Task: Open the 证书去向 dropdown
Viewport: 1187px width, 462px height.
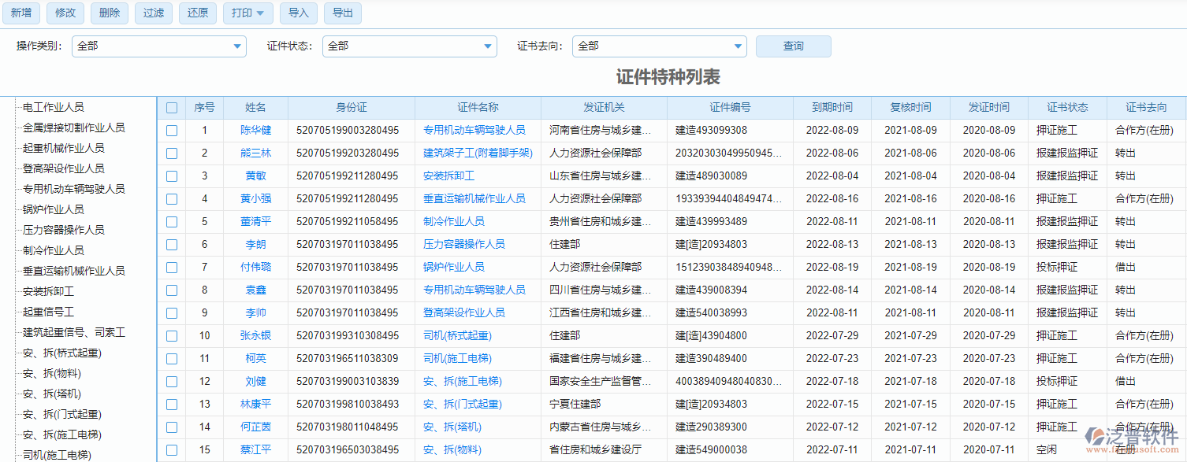Action: click(736, 46)
